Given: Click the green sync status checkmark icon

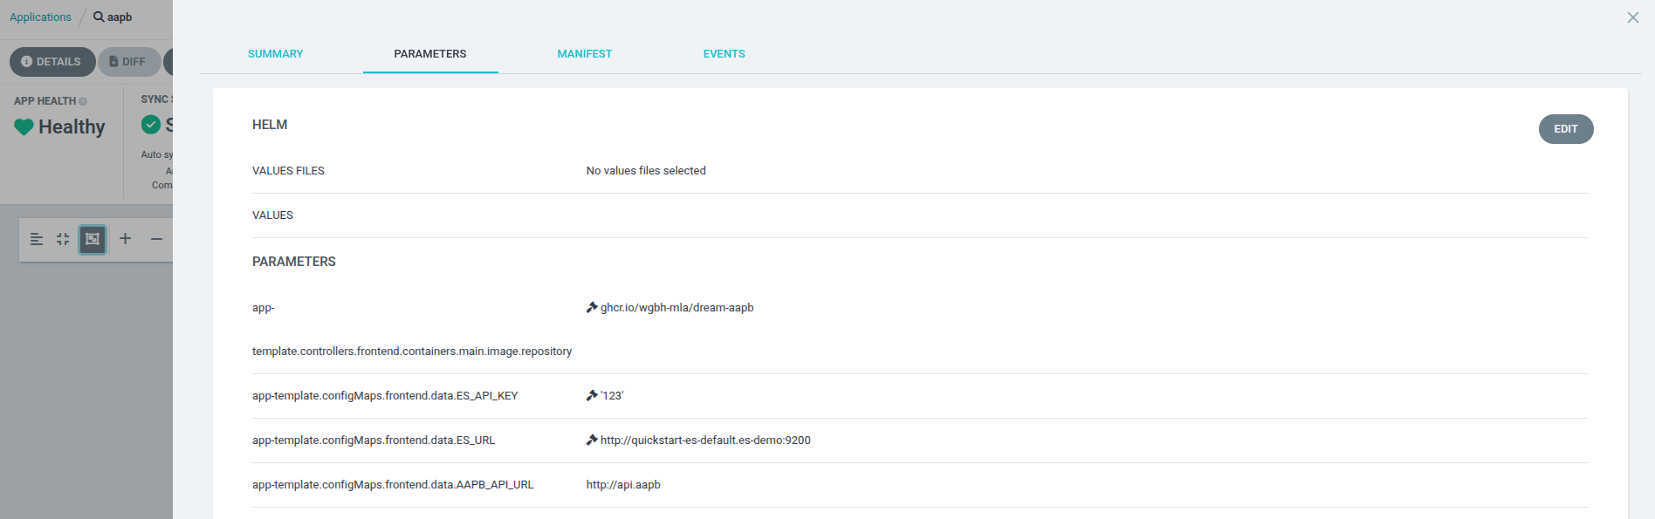Looking at the screenshot, I should pyautogui.click(x=151, y=125).
